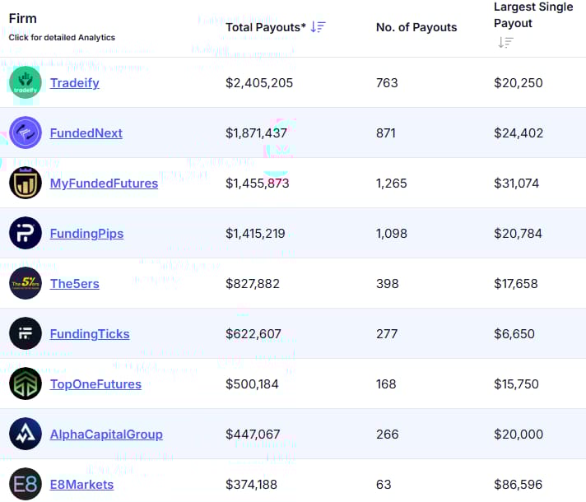Select the $6,650 largest payout value

(x=514, y=334)
